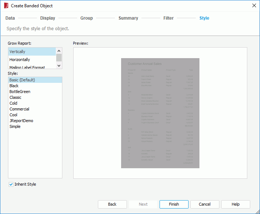Screen dimensions: 260x214
Task: Select the Style step
Action: [204, 18]
